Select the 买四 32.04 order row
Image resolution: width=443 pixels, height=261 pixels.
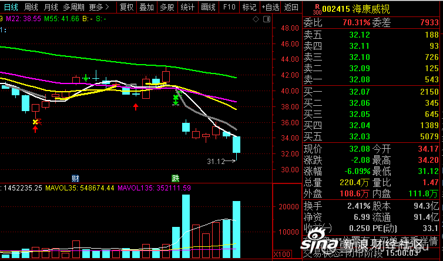coord(371,125)
